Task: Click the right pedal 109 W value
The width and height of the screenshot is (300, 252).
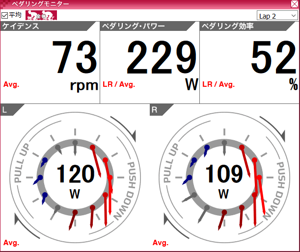Action: [224, 174]
